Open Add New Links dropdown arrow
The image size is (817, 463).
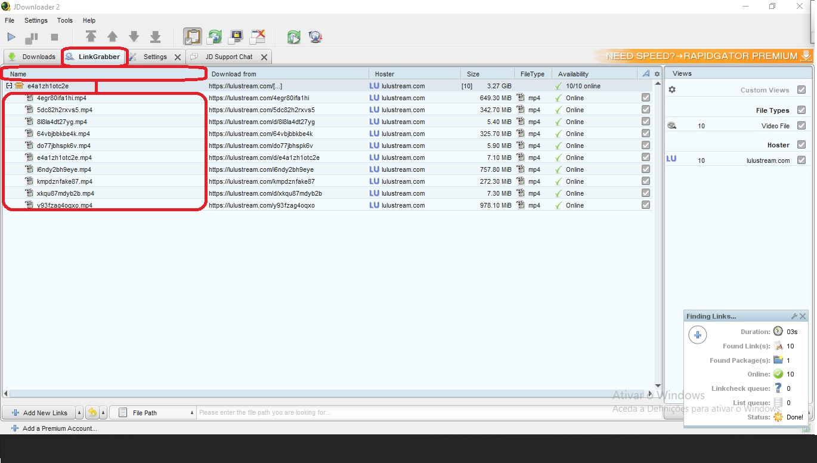pos(79,413)
